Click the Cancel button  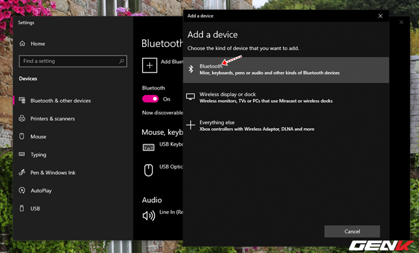tap(352, 231)
